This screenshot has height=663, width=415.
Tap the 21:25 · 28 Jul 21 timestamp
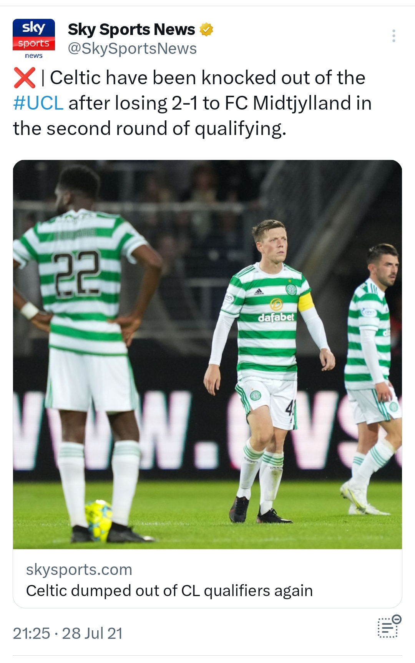[68, 633]
